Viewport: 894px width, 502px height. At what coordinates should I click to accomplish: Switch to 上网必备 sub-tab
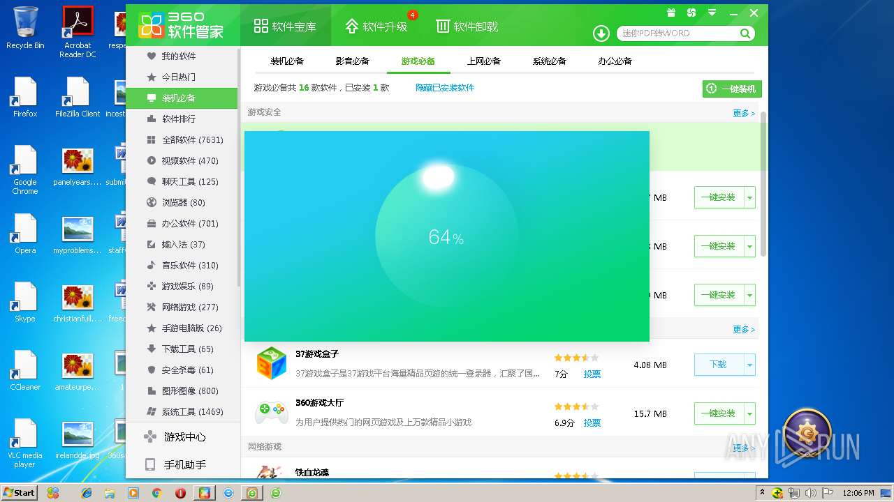(x=484, y=61)
